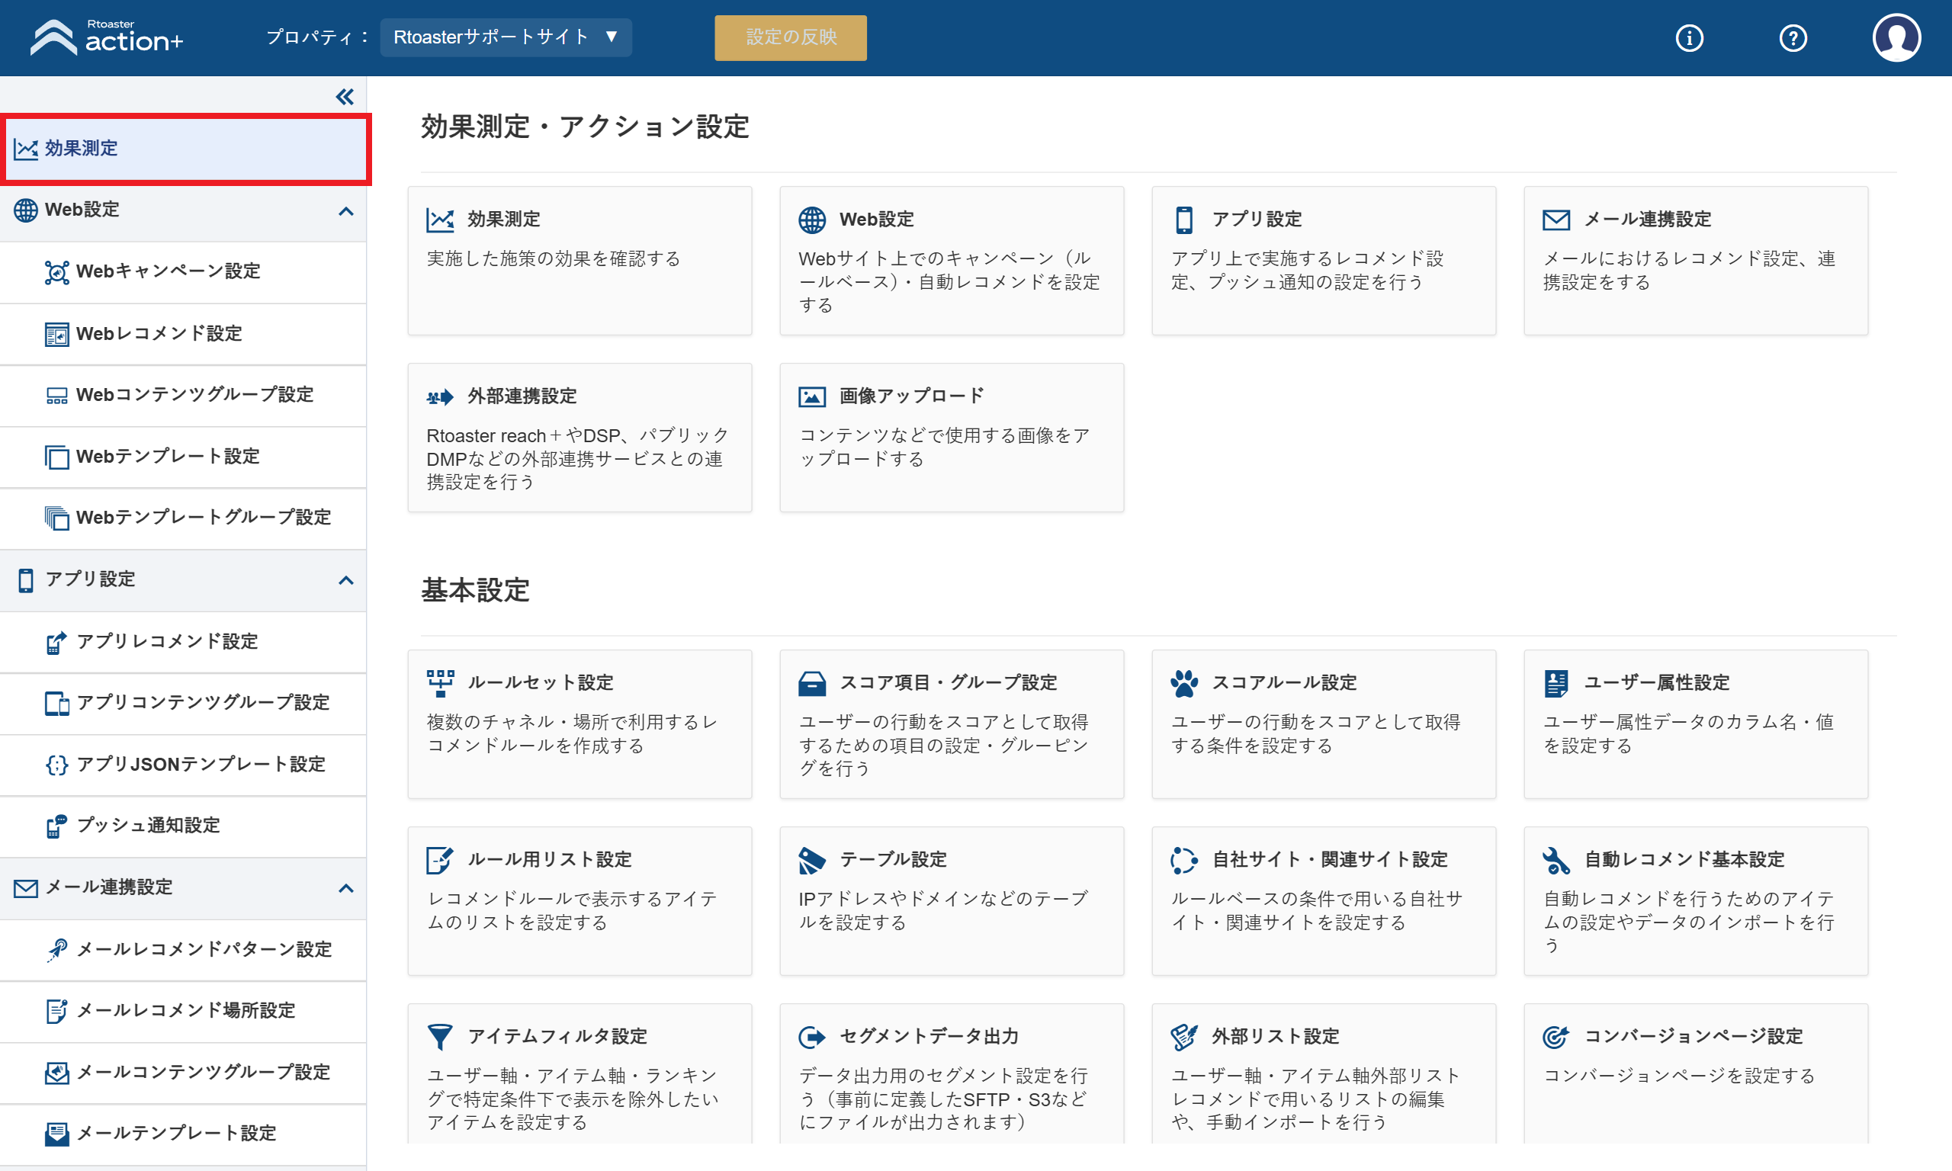
Task: Click the アイテムフィルタ設定 funnel icon
Action: 439,1036
